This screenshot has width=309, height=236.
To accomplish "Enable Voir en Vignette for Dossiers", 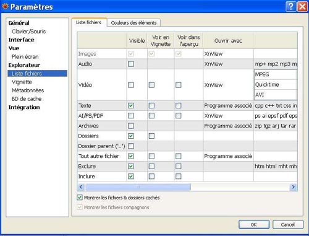I will point(151,136).
